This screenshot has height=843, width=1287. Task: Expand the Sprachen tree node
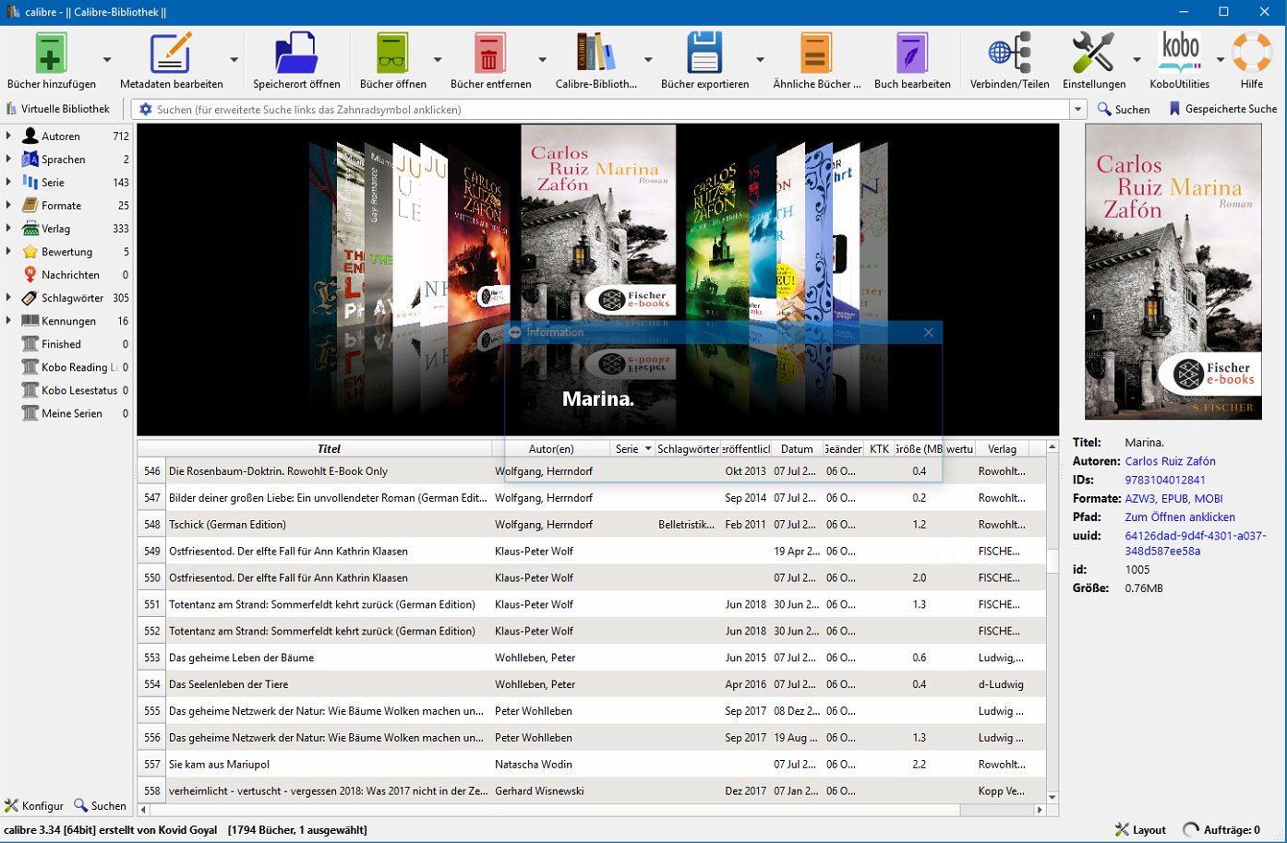[x=8, y=159]
